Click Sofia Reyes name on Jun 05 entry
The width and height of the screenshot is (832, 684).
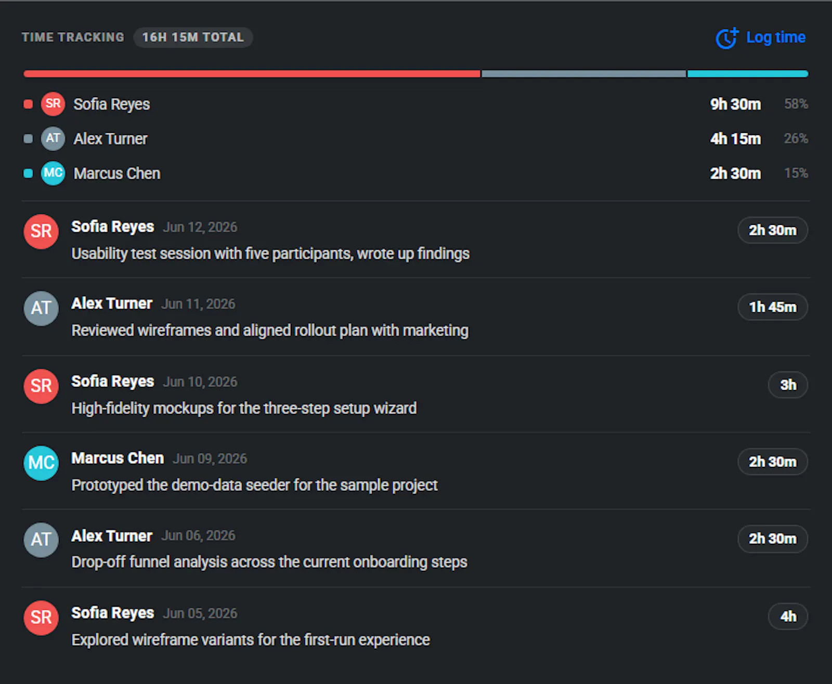113,613
